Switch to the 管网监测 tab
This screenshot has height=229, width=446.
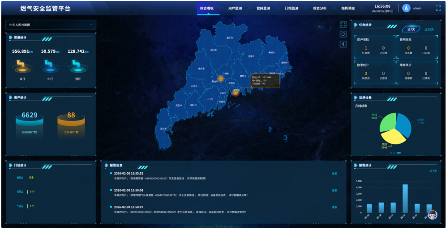[x=263, y=8]
